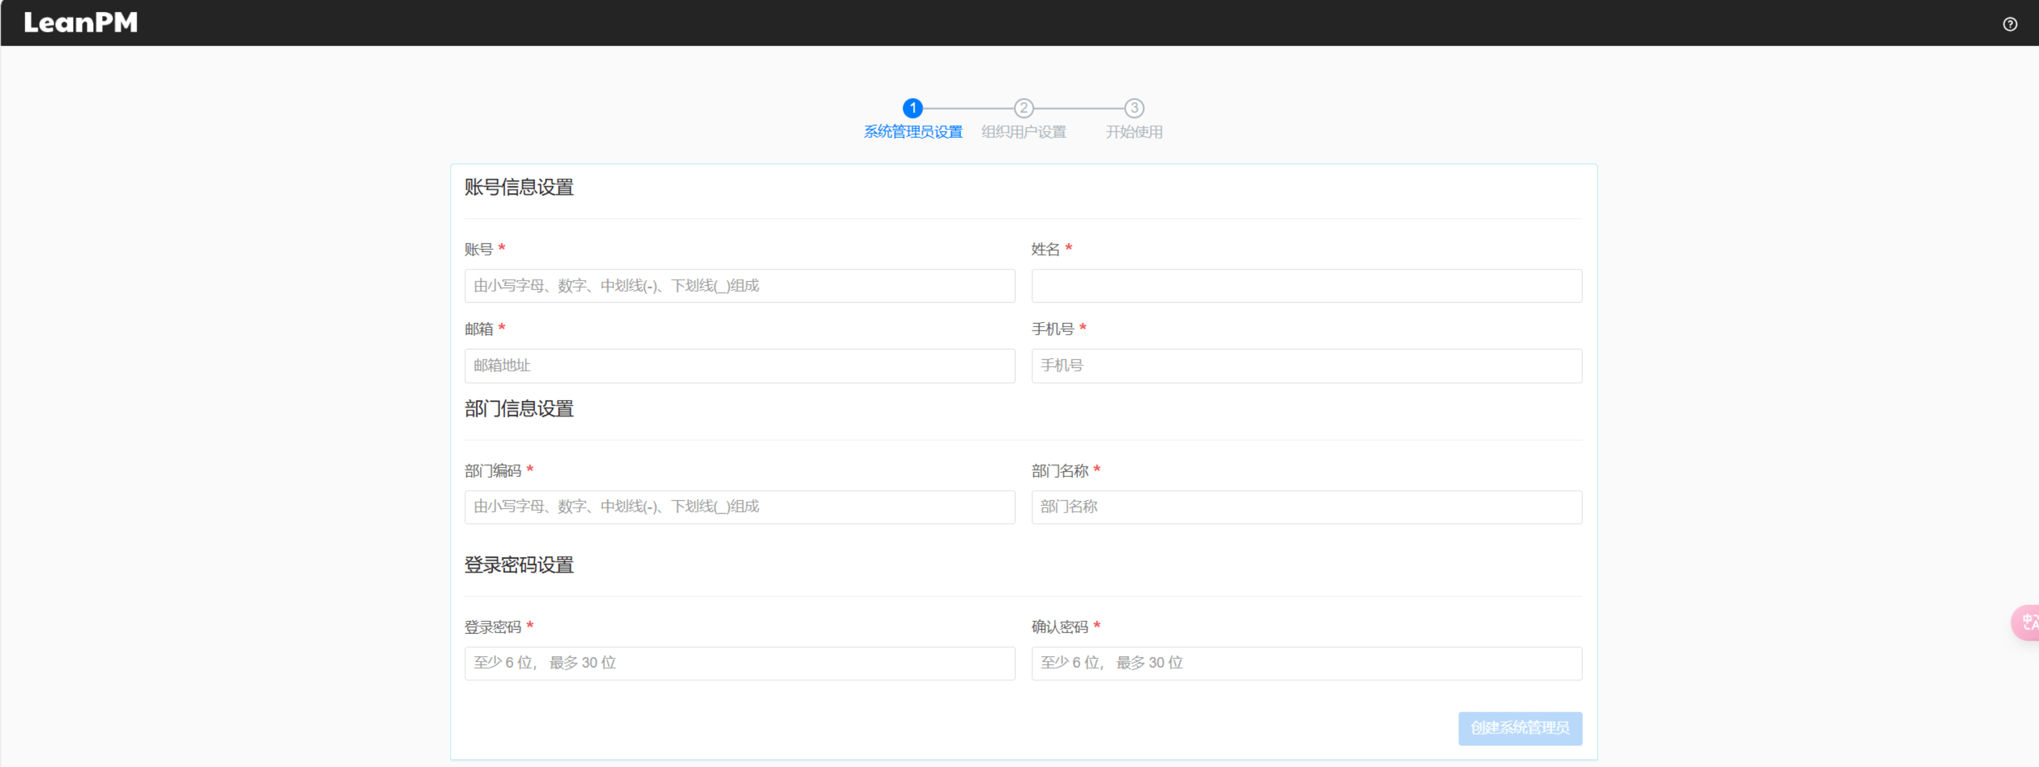The width and height of the screenshot is (2039, 767).
Task: Click the 登录密码 password field
Action: pos(739,663)
